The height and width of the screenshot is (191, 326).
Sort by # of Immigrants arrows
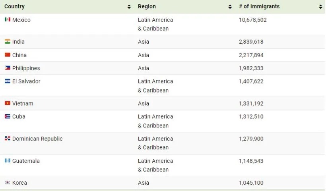(320, 7)
